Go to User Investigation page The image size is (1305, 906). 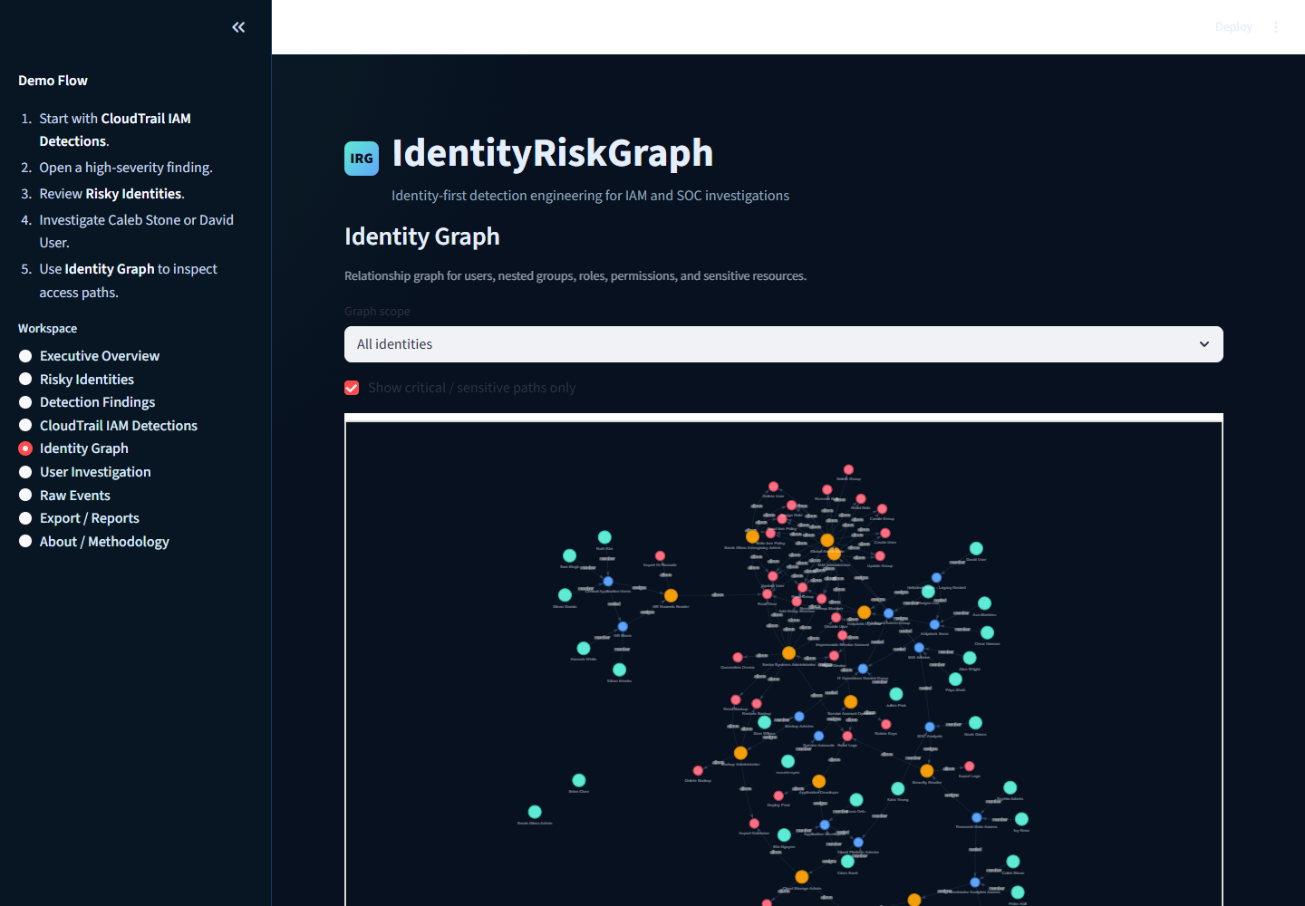click(x=84, y=472)
